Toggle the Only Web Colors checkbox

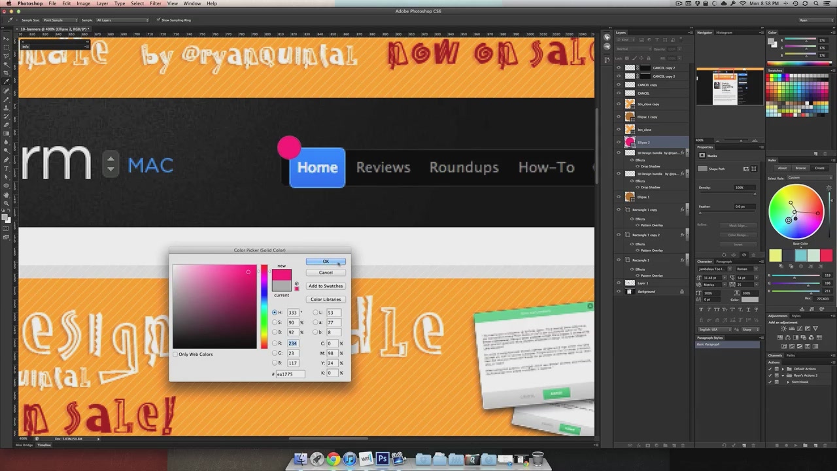coord(175,355)
